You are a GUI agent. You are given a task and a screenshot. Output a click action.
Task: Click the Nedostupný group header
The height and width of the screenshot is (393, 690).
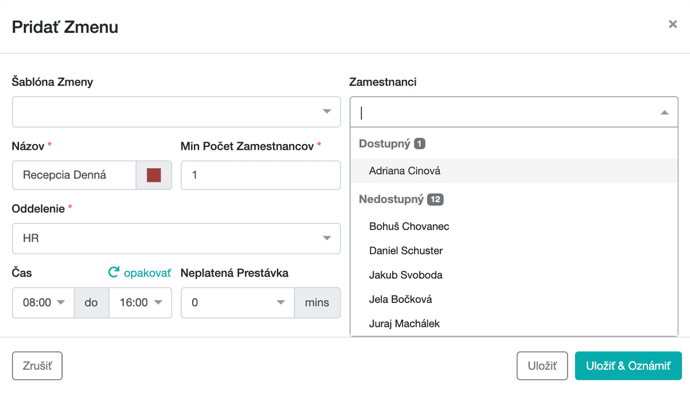coord(401,199)
